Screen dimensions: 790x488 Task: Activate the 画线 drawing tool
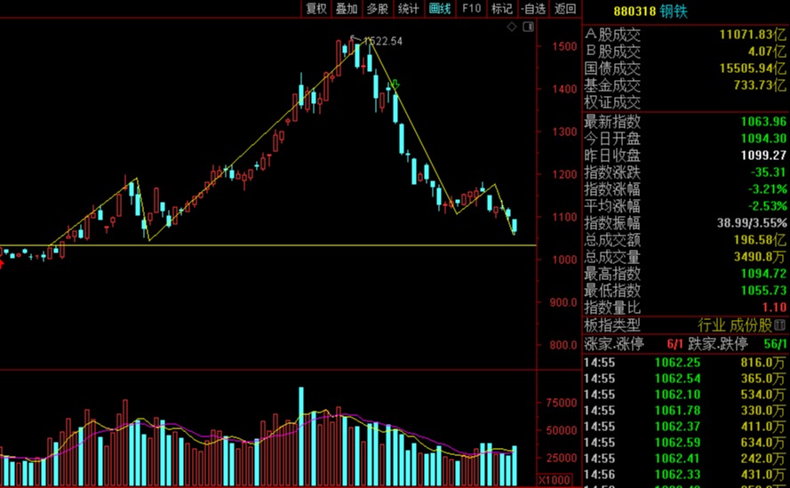(439, 9)
